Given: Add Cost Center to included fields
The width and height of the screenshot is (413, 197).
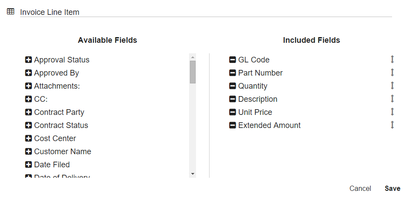Looking at the screenshot, I should 29,138.
